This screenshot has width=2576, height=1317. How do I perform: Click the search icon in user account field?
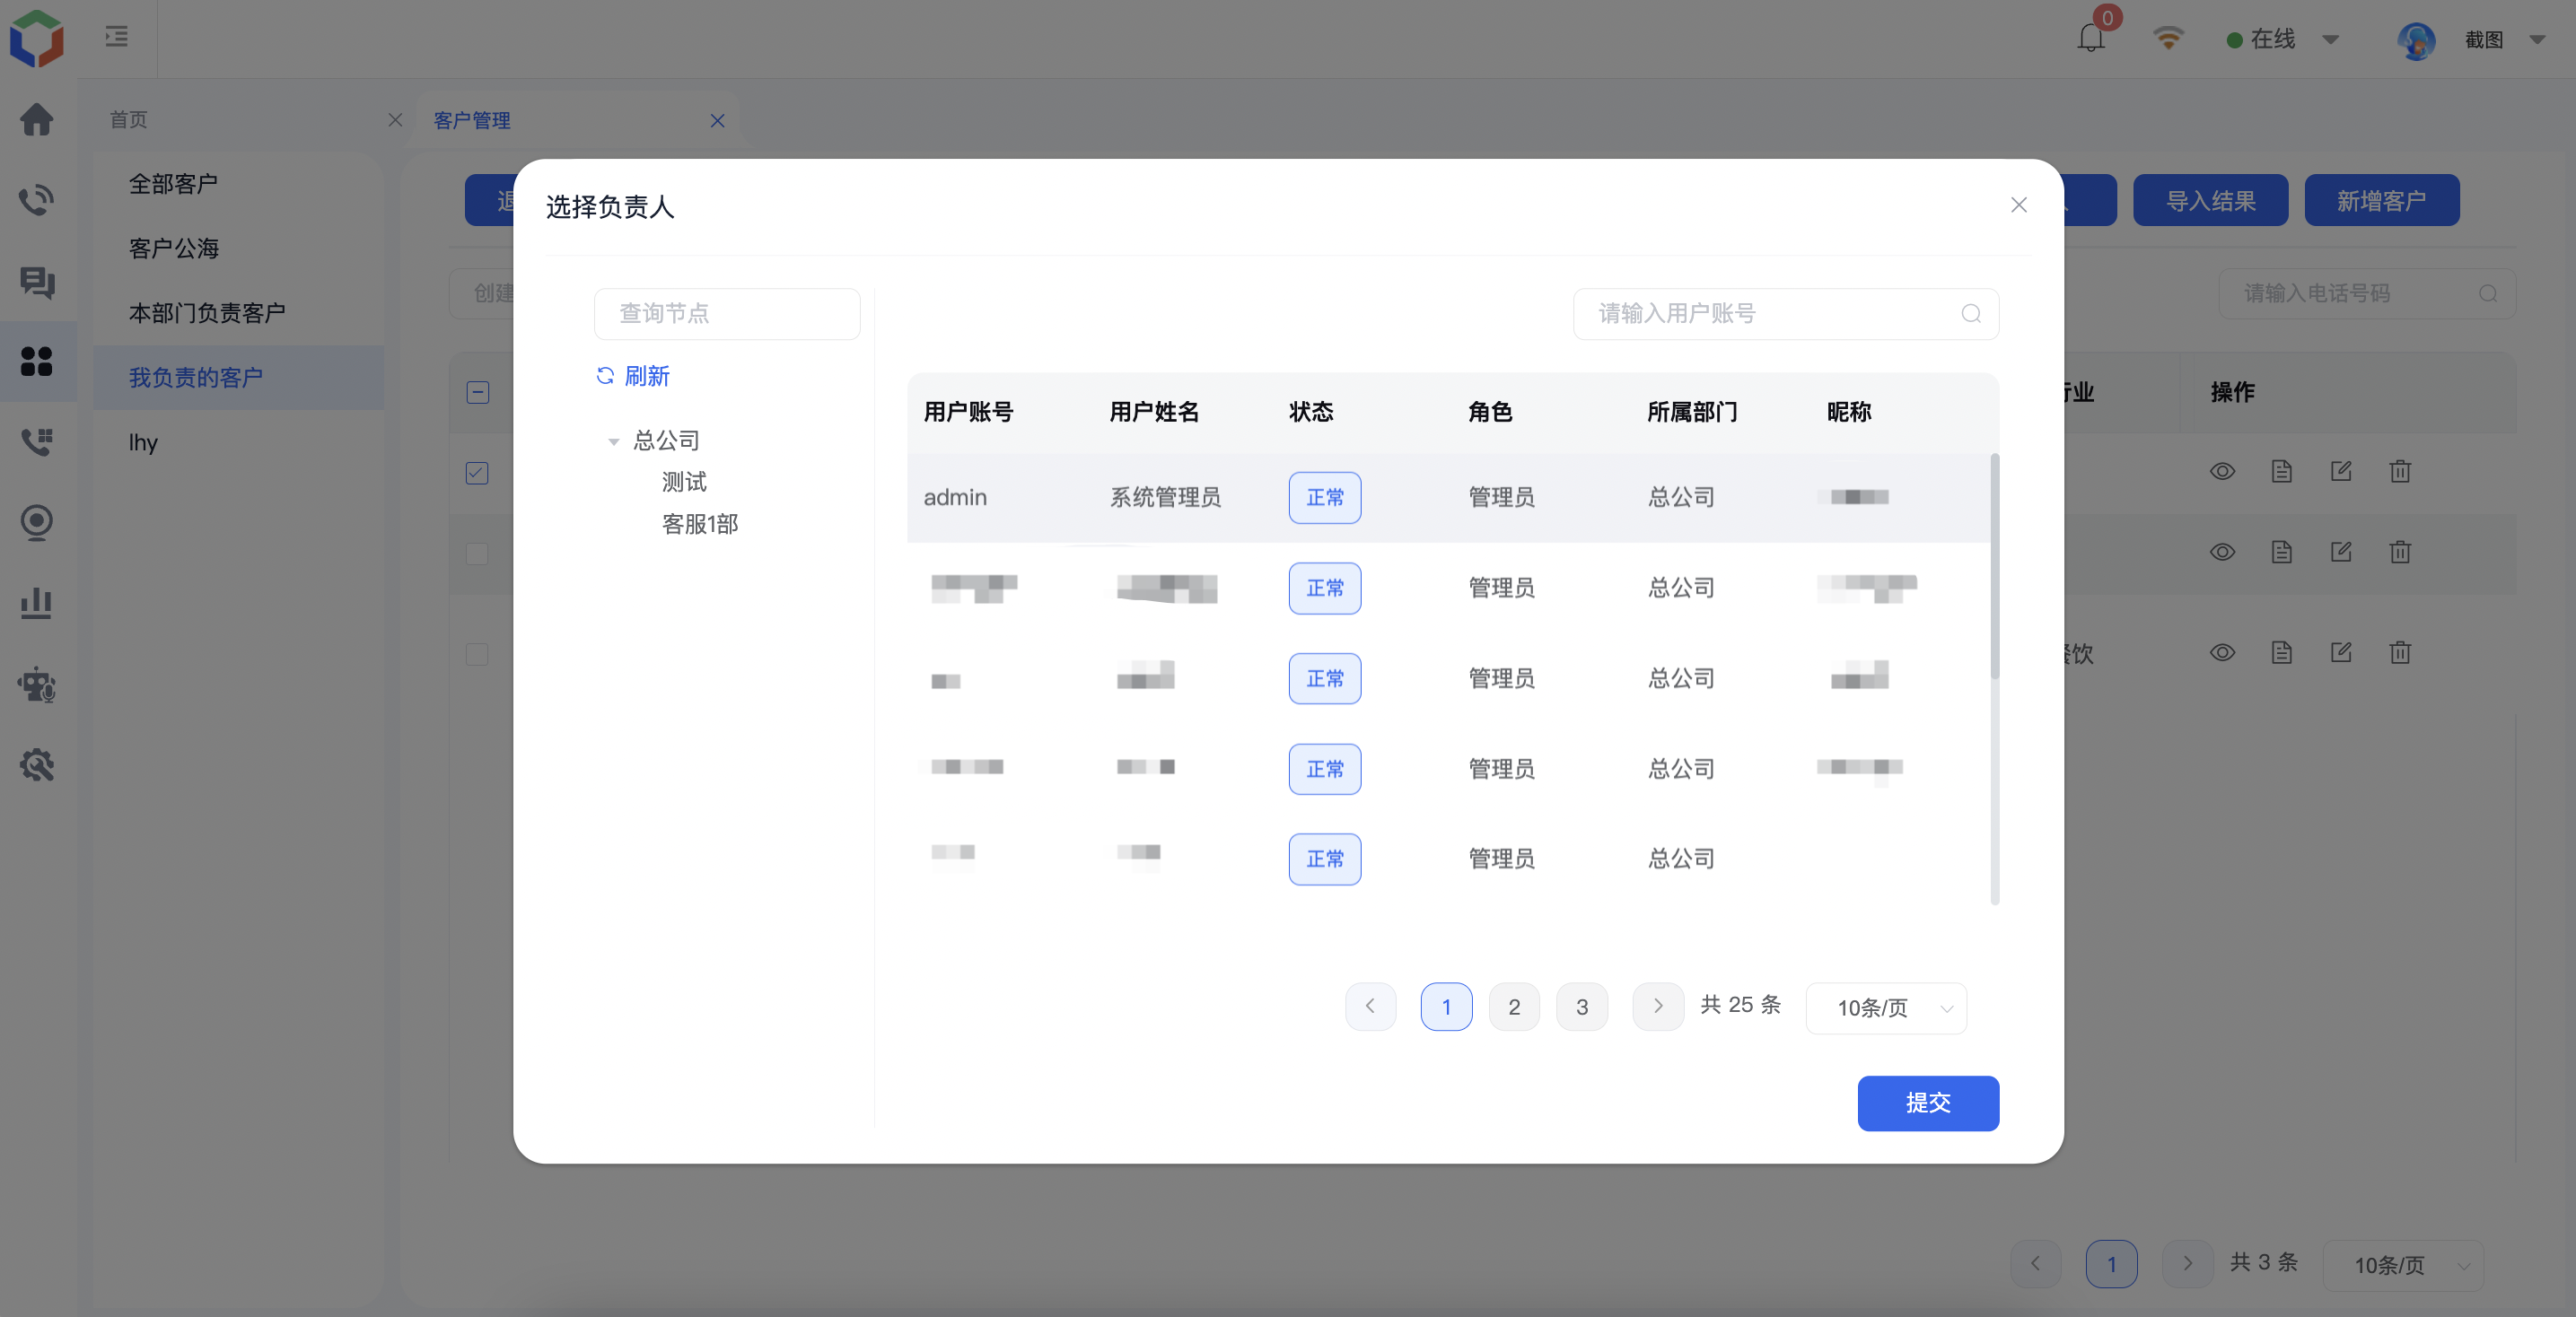coord(1970,314)
